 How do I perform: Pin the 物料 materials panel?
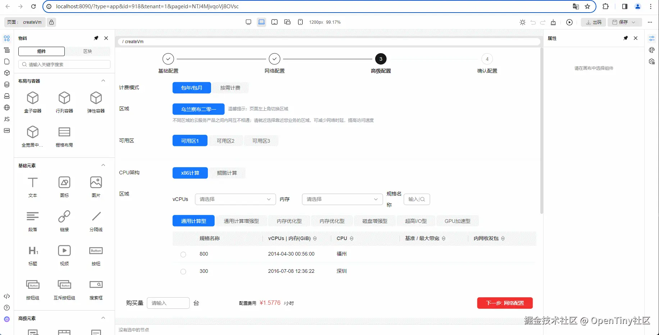tap(96, 38)
